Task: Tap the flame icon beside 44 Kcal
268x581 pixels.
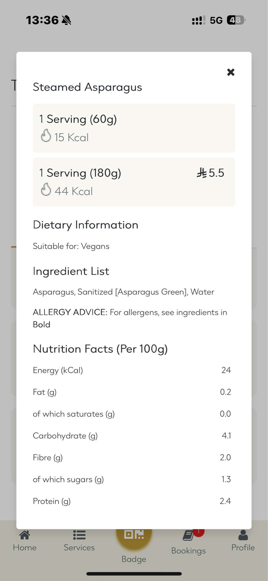Action: pyautogui.click(x=46, y=189)
